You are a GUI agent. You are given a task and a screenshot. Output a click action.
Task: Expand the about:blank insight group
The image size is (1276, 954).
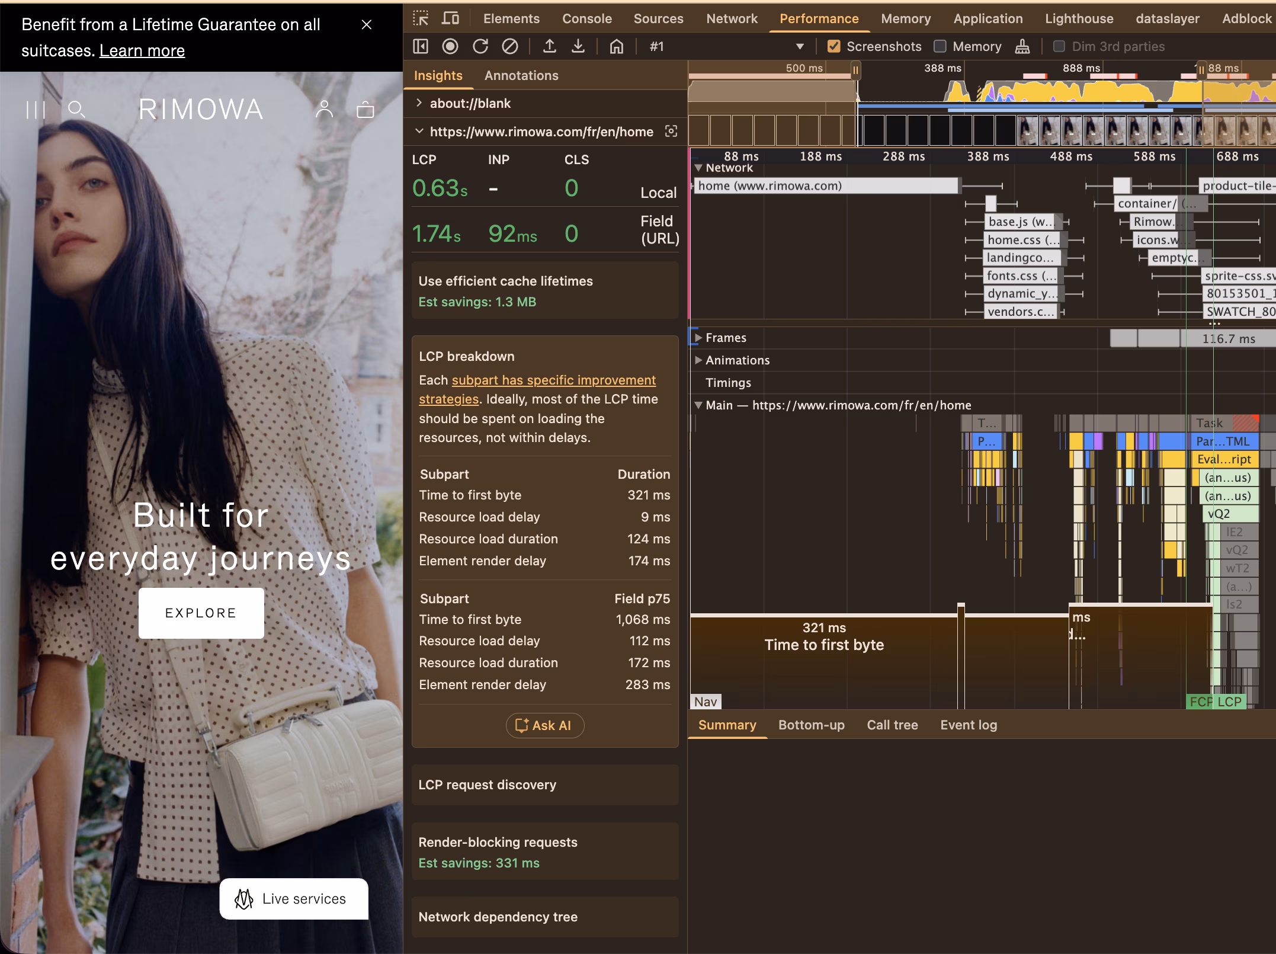pyautogui.click(x=419, y=103)
